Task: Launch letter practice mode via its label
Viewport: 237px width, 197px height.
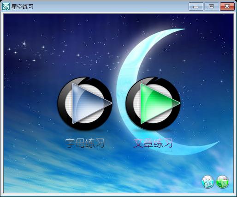Action: click(85, 143)
